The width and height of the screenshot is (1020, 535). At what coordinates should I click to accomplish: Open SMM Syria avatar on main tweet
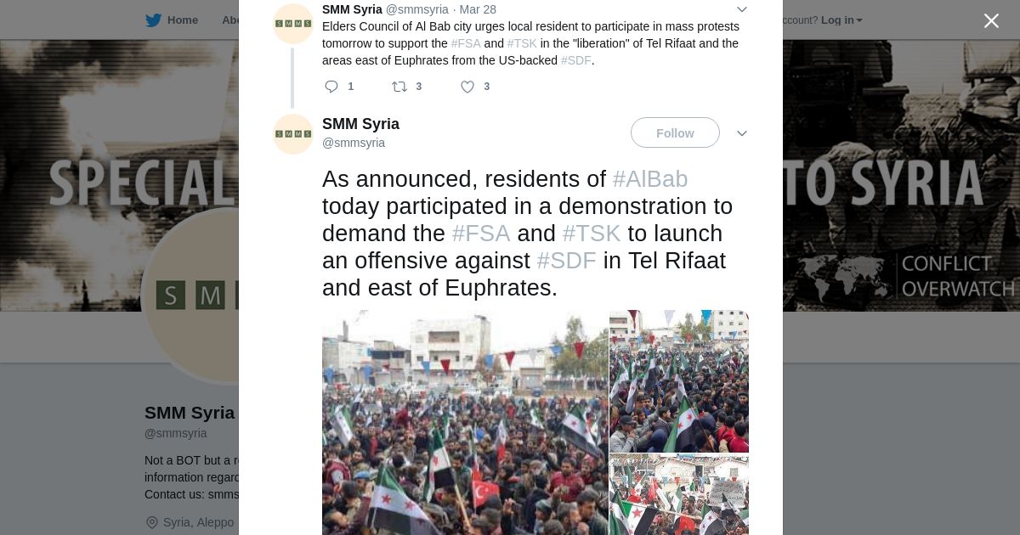click(293, 133)
